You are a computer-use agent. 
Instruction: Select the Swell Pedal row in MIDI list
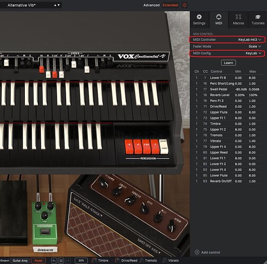coord(228,89)
